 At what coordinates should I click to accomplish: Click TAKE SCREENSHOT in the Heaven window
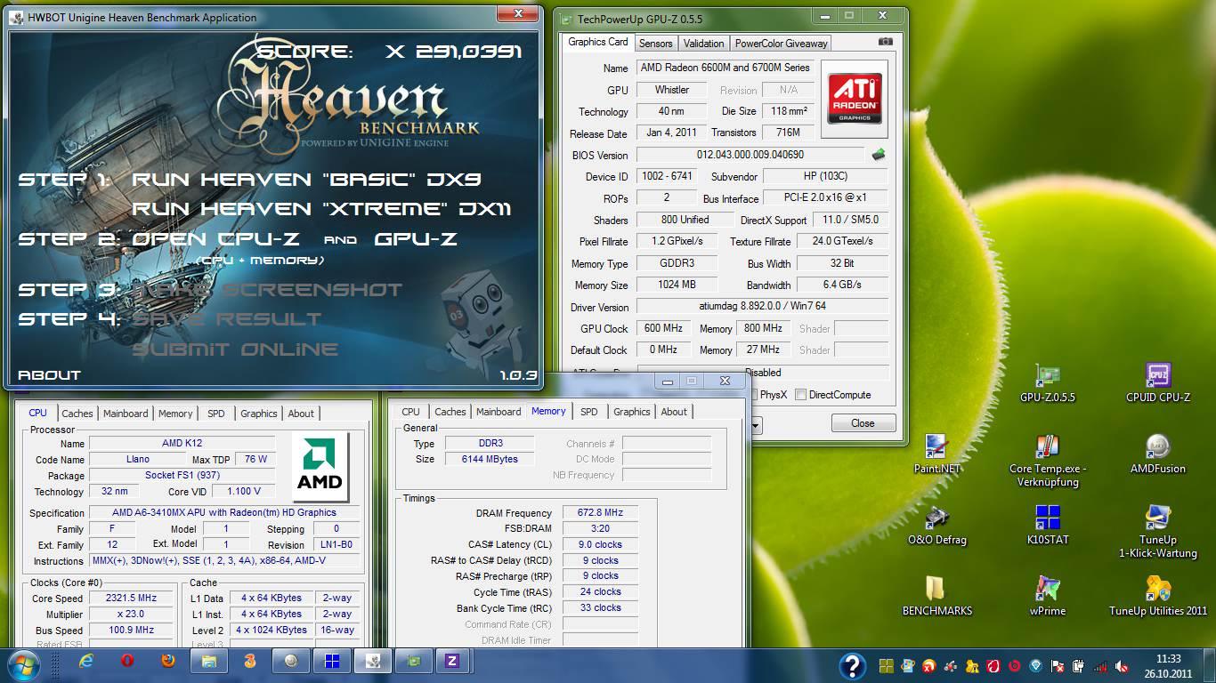(x=267, y=290)
